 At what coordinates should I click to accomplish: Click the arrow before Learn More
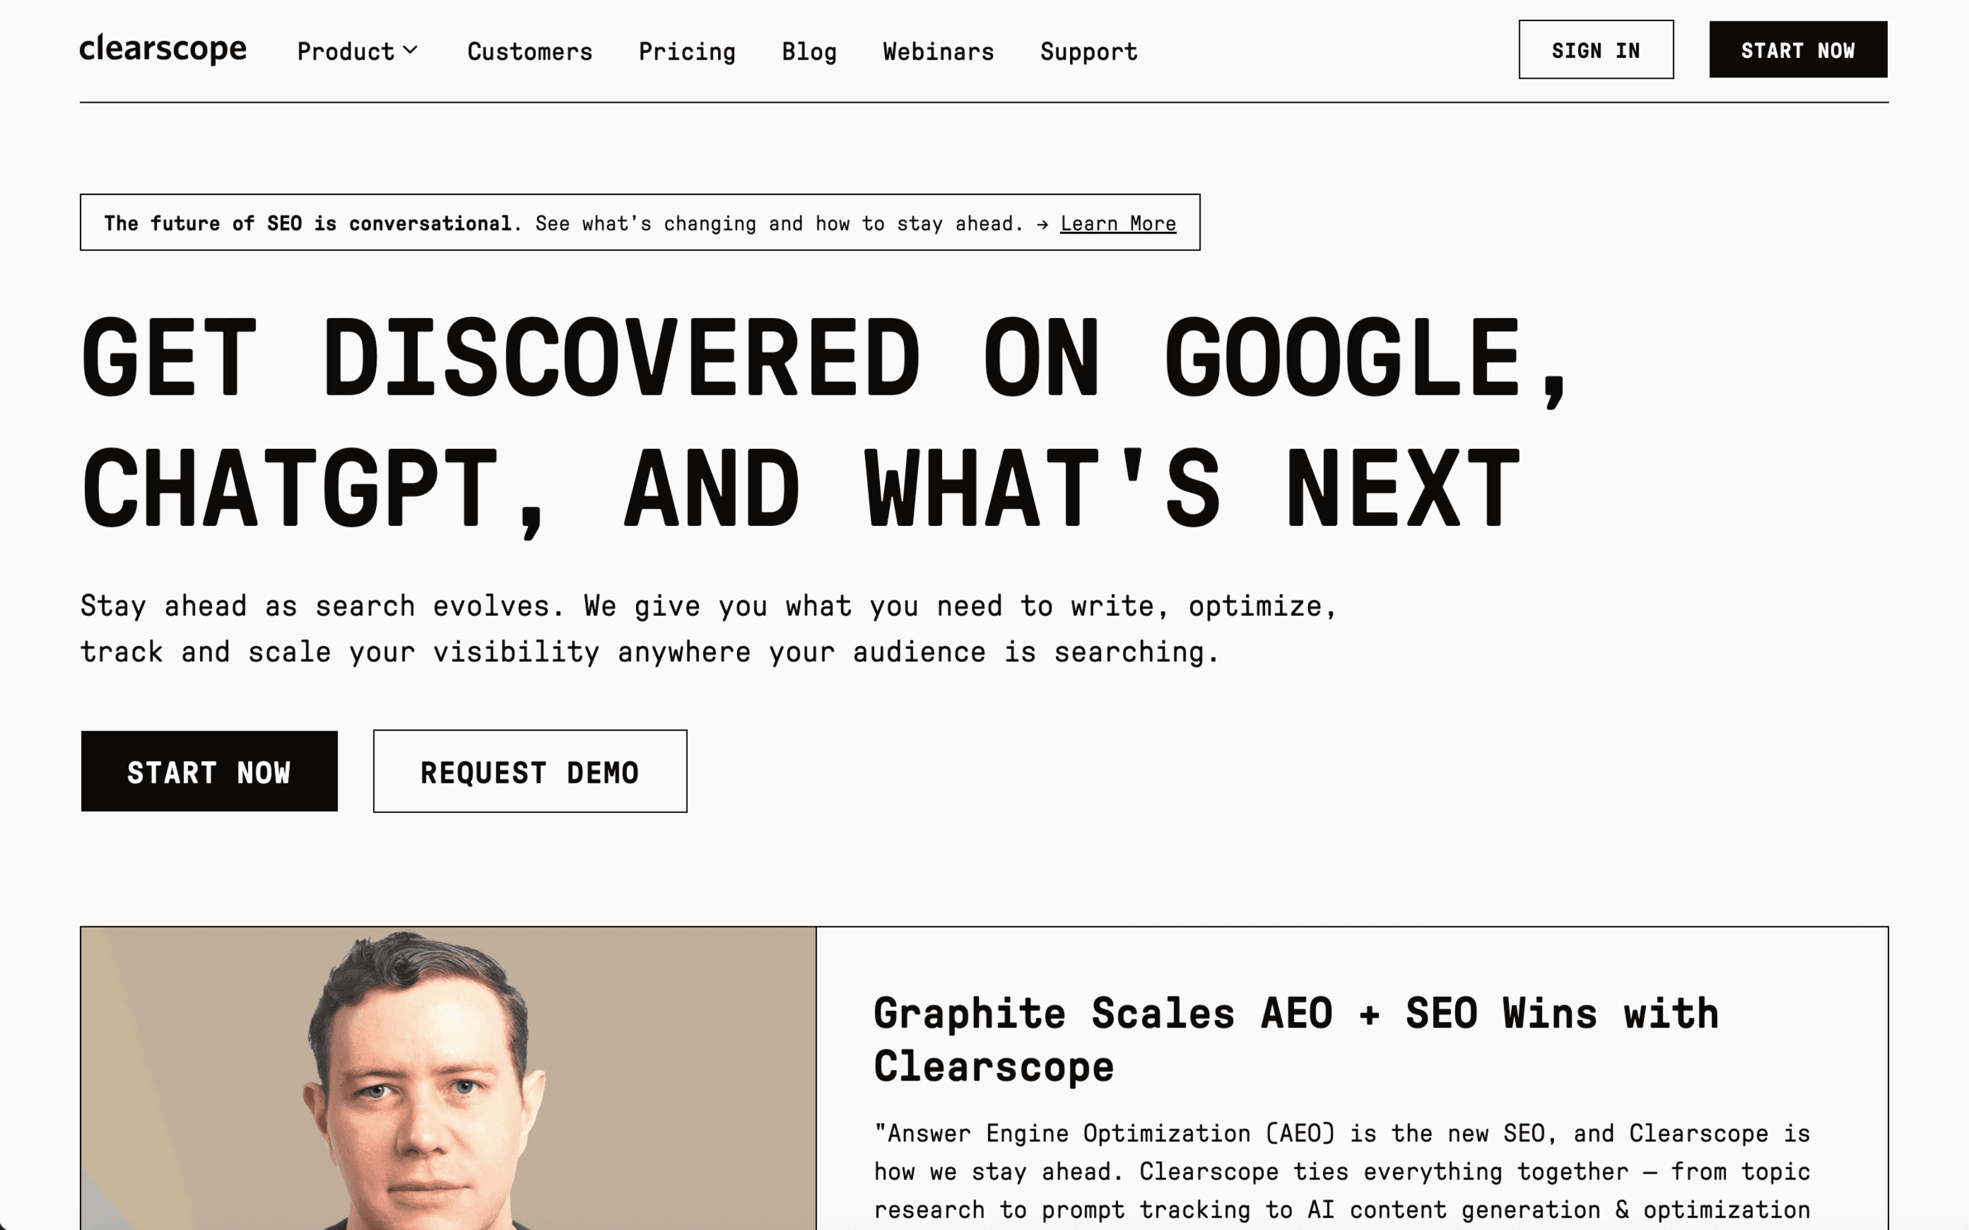(x=1042, y=224)
